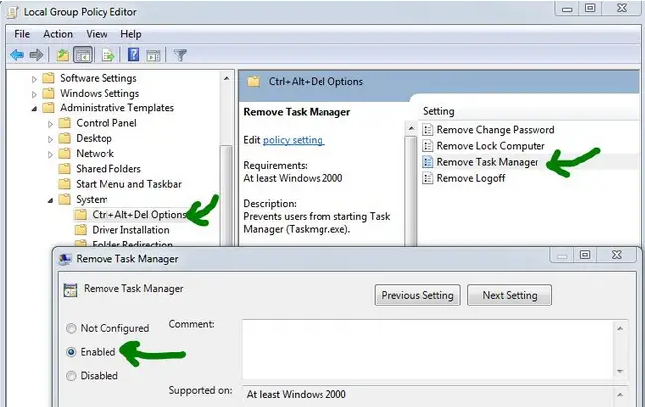Click the Remove Task Manager dialog title icon
The image size is (645, 407).
tap(65, 259)
